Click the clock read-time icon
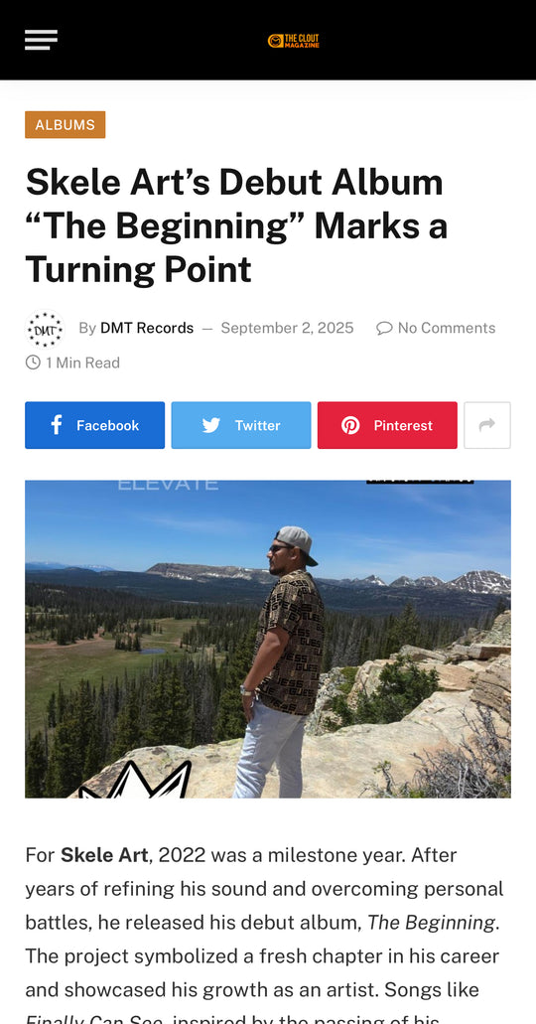Viewport: 536px width, 1024px height. coord(33,363)
